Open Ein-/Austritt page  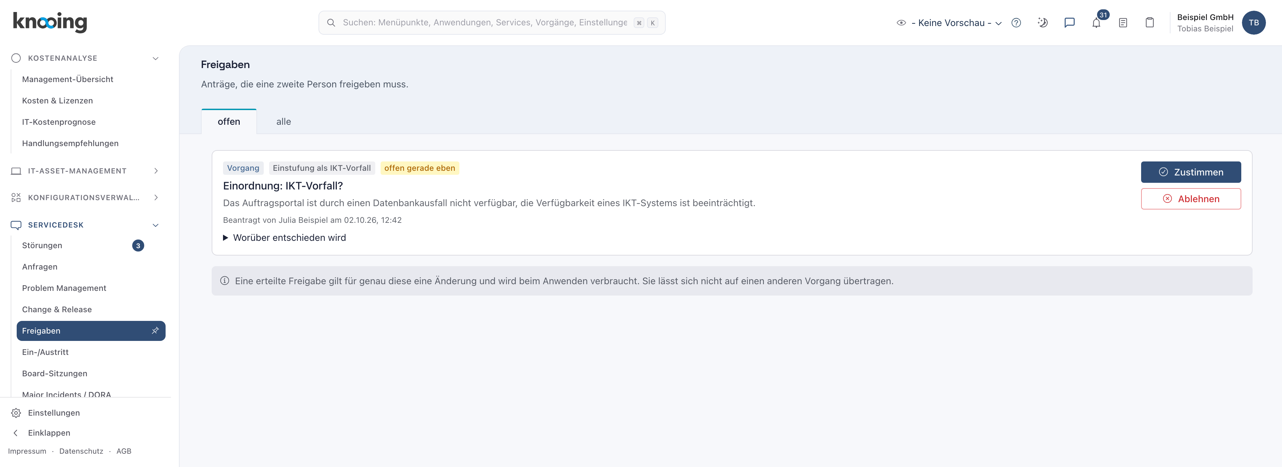[45, 352]
